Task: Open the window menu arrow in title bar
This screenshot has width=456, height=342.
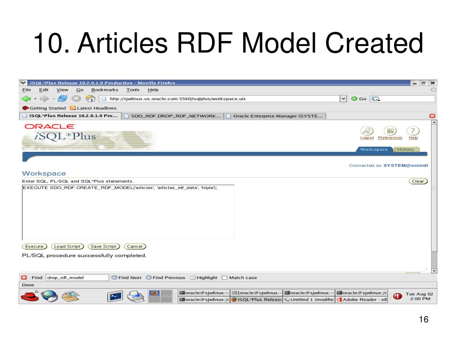Action: point(23,83)
